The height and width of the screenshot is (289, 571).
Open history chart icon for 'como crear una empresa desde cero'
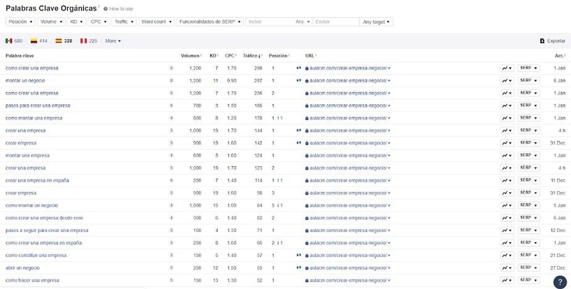click(x=507, y=218)
